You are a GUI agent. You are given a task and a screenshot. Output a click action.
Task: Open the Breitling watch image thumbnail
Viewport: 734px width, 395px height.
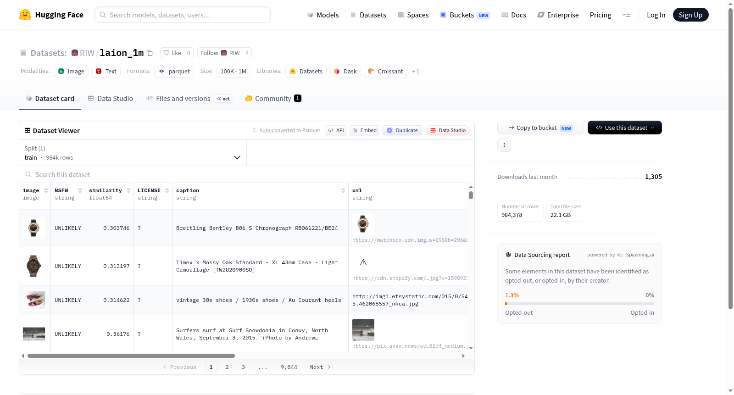34,228
